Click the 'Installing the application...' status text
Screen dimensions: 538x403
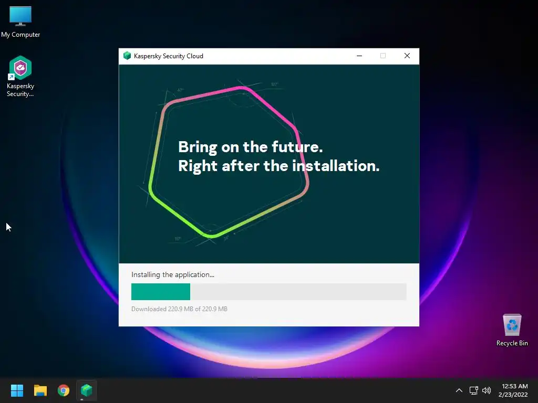click(x=172, y=274)
